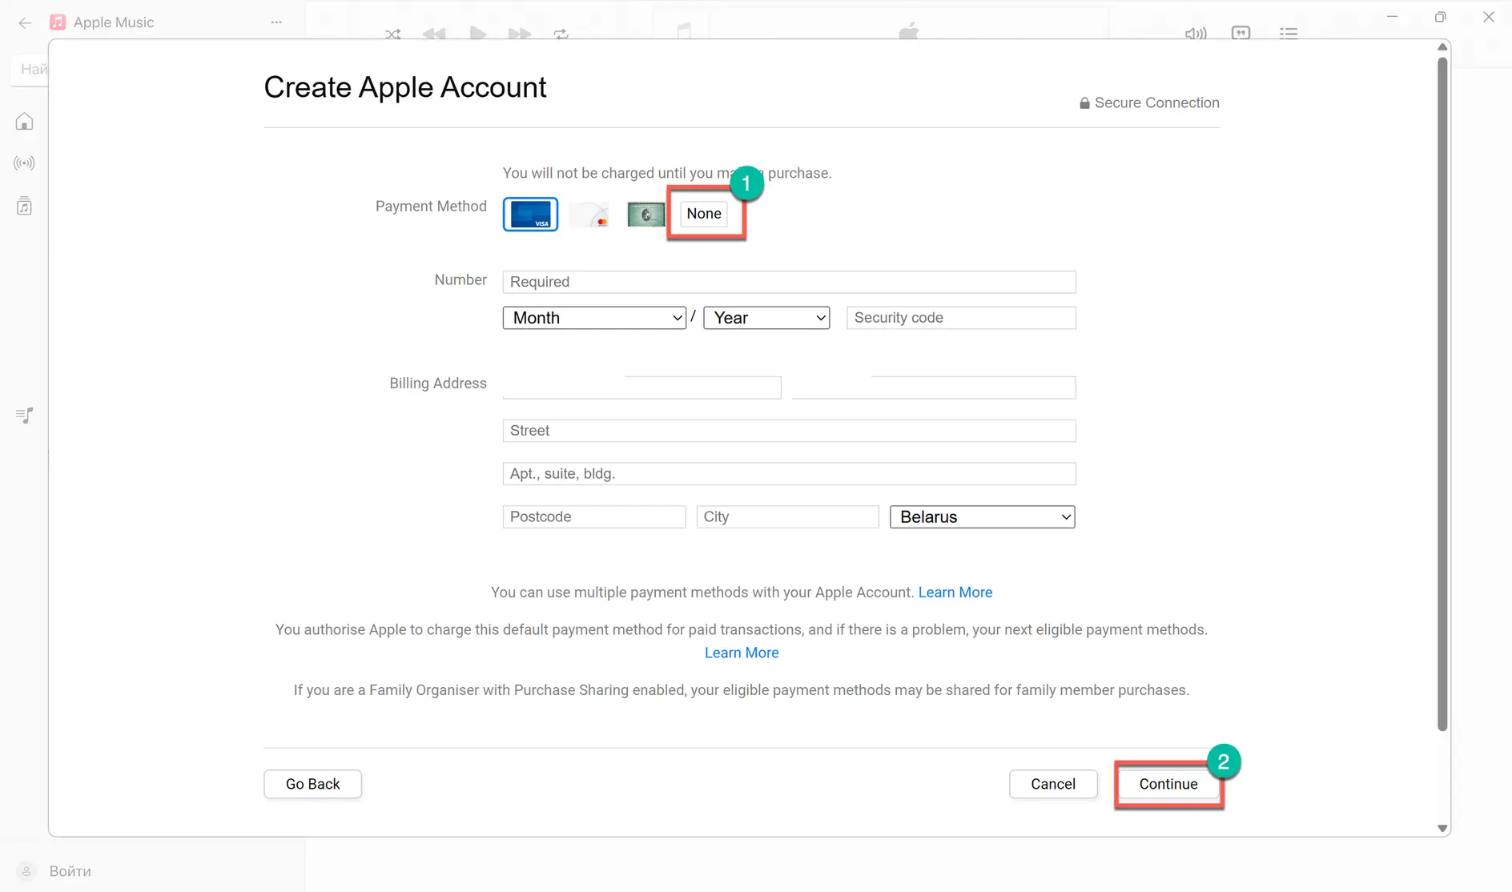Go to Home in the sidebar

point(25,122)
